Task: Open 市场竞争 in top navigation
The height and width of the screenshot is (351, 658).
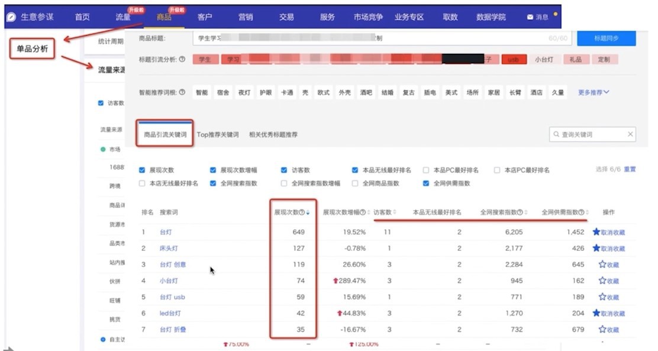Action: point(368,17)
